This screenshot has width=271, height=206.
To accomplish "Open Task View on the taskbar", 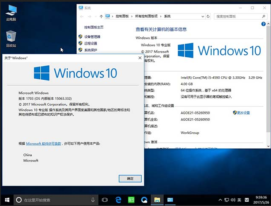I will pos(105,200).
